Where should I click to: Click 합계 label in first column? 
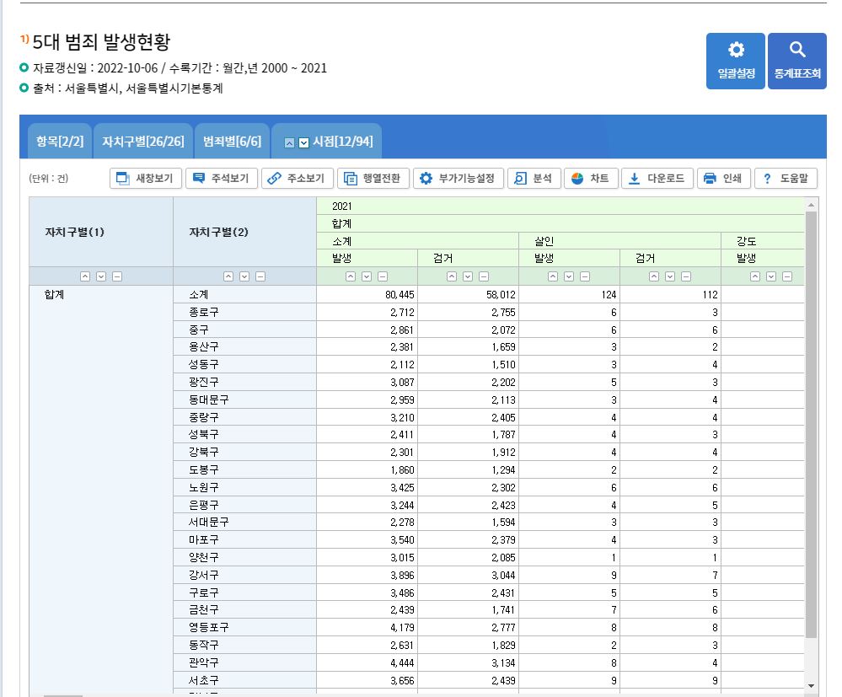54,295
